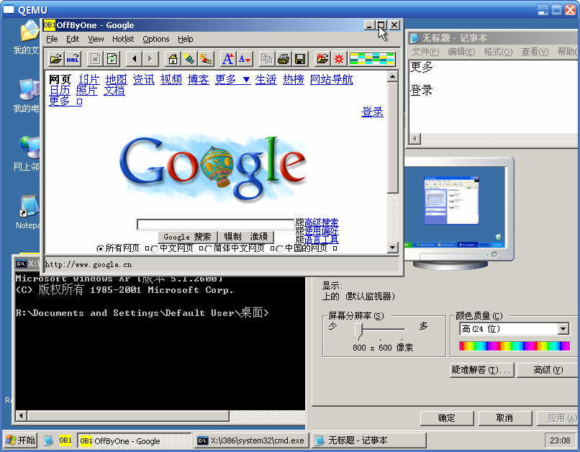Click the Google balloon doodle logo

click(213, 168)
